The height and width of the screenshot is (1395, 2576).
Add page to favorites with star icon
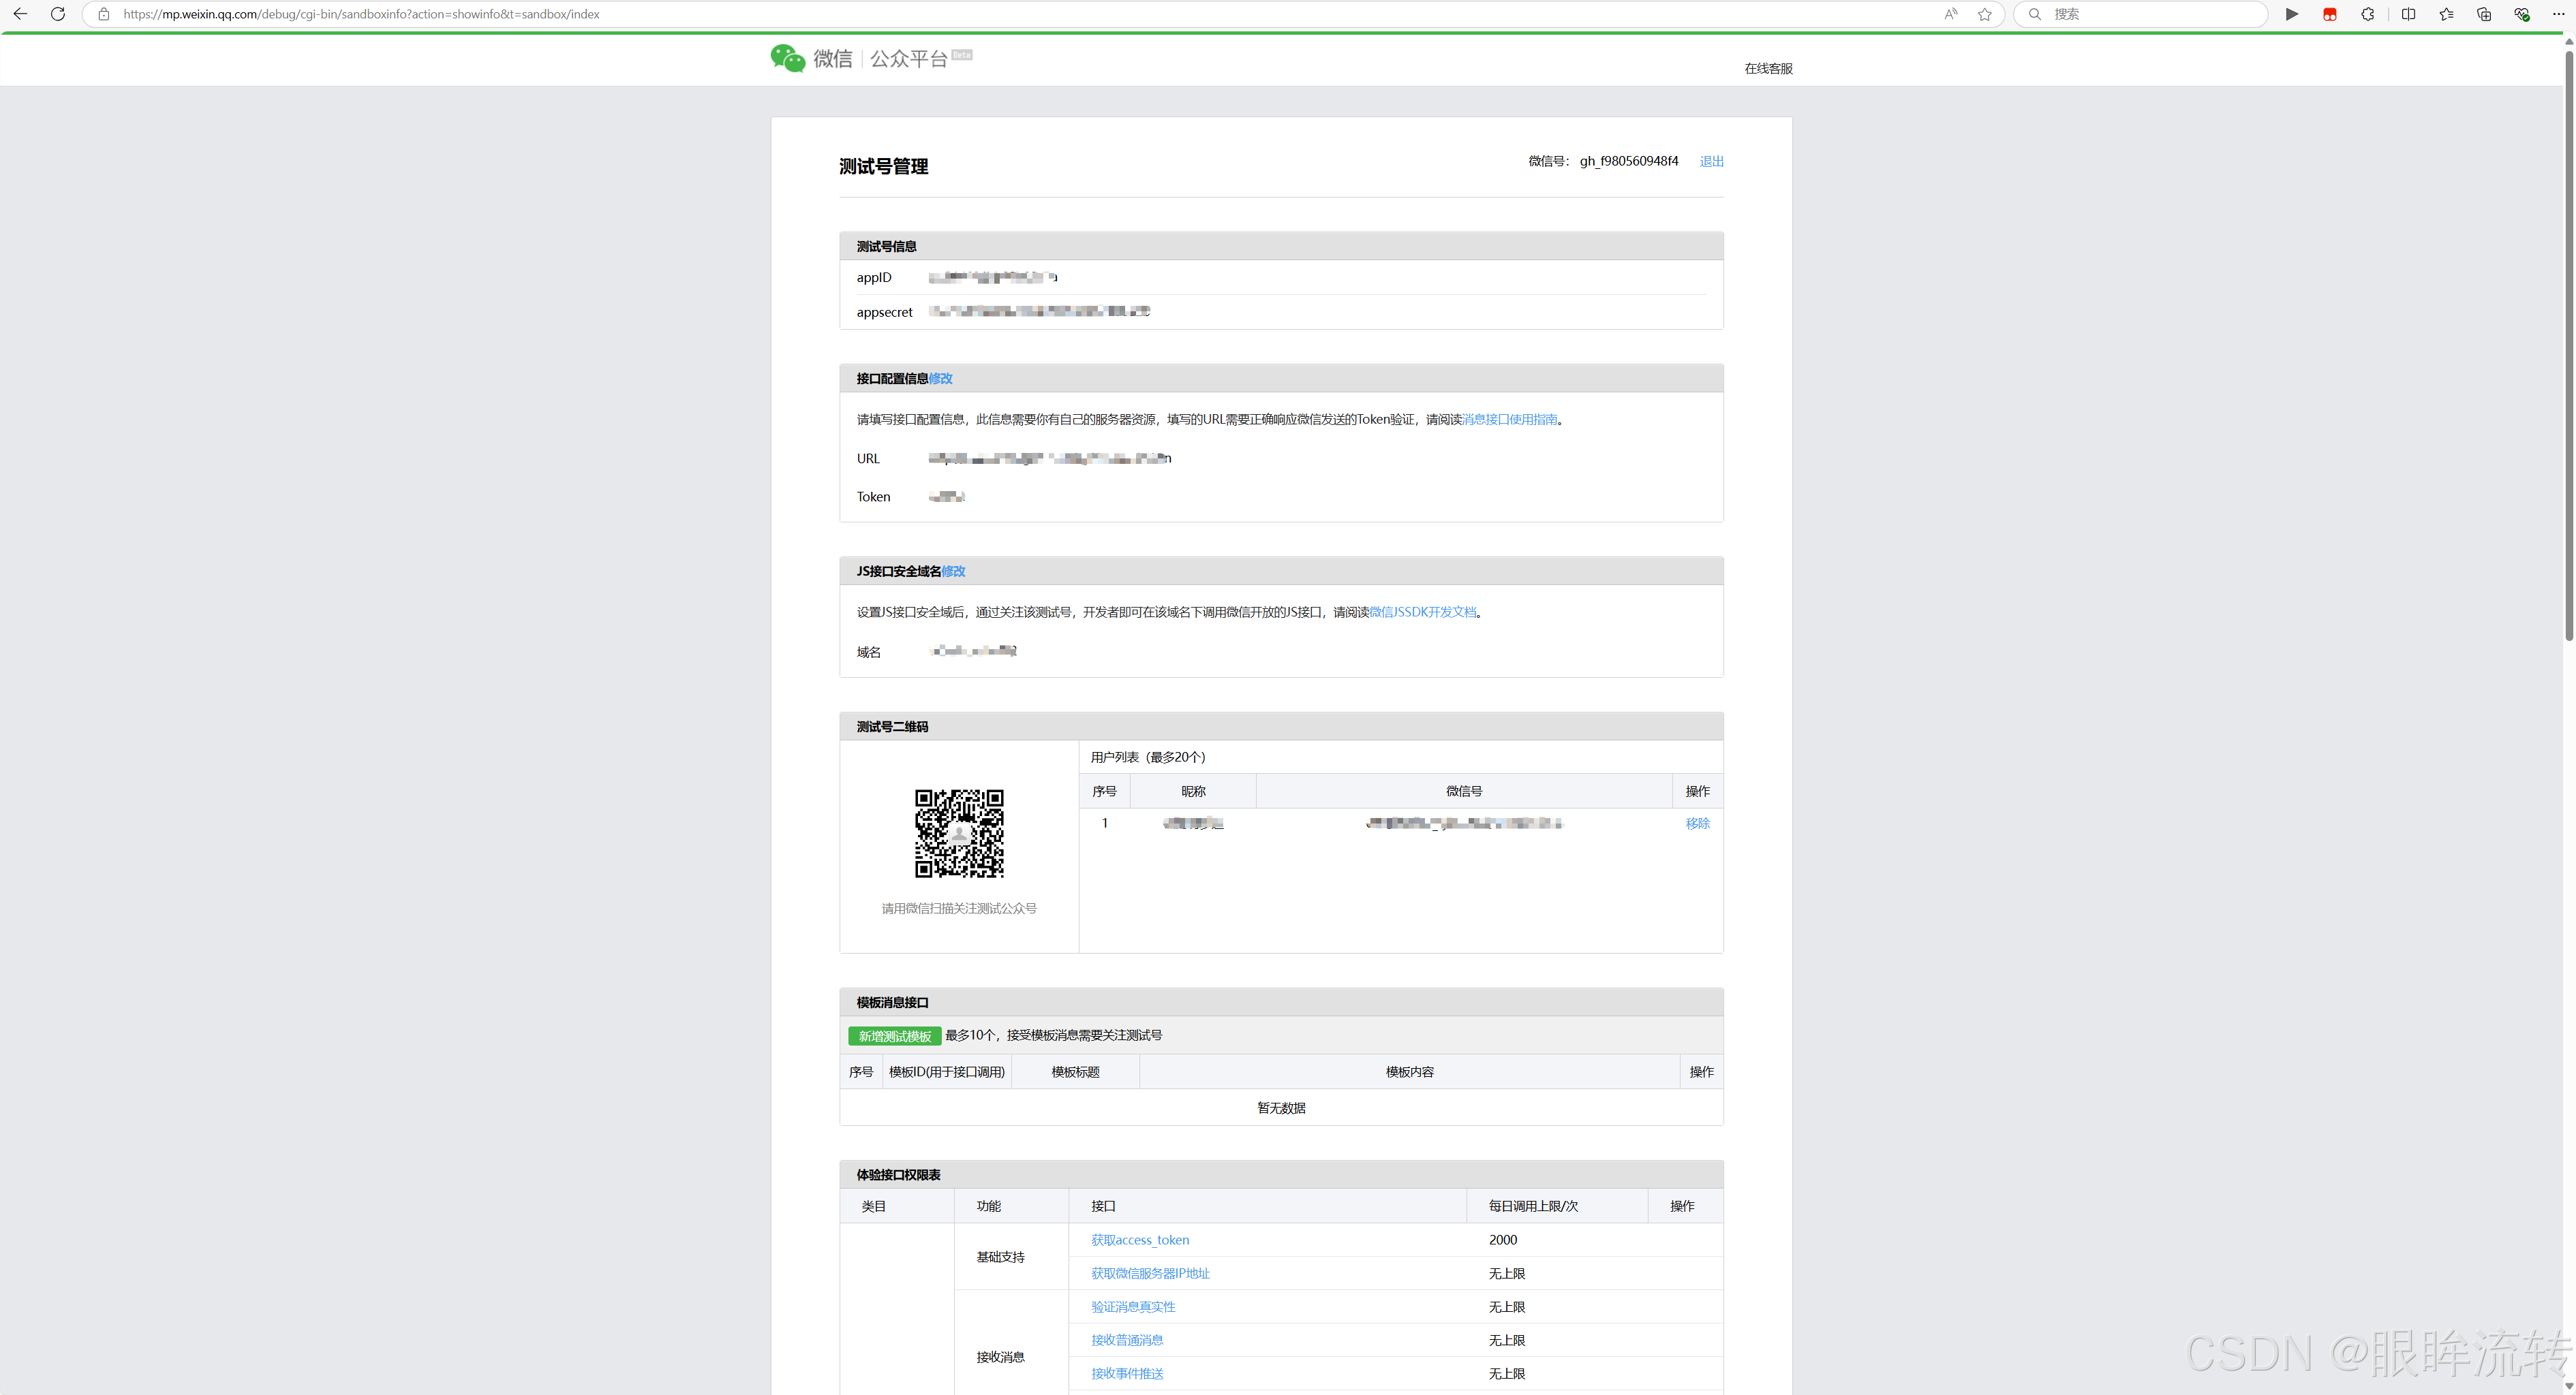tap(1985, 14)
